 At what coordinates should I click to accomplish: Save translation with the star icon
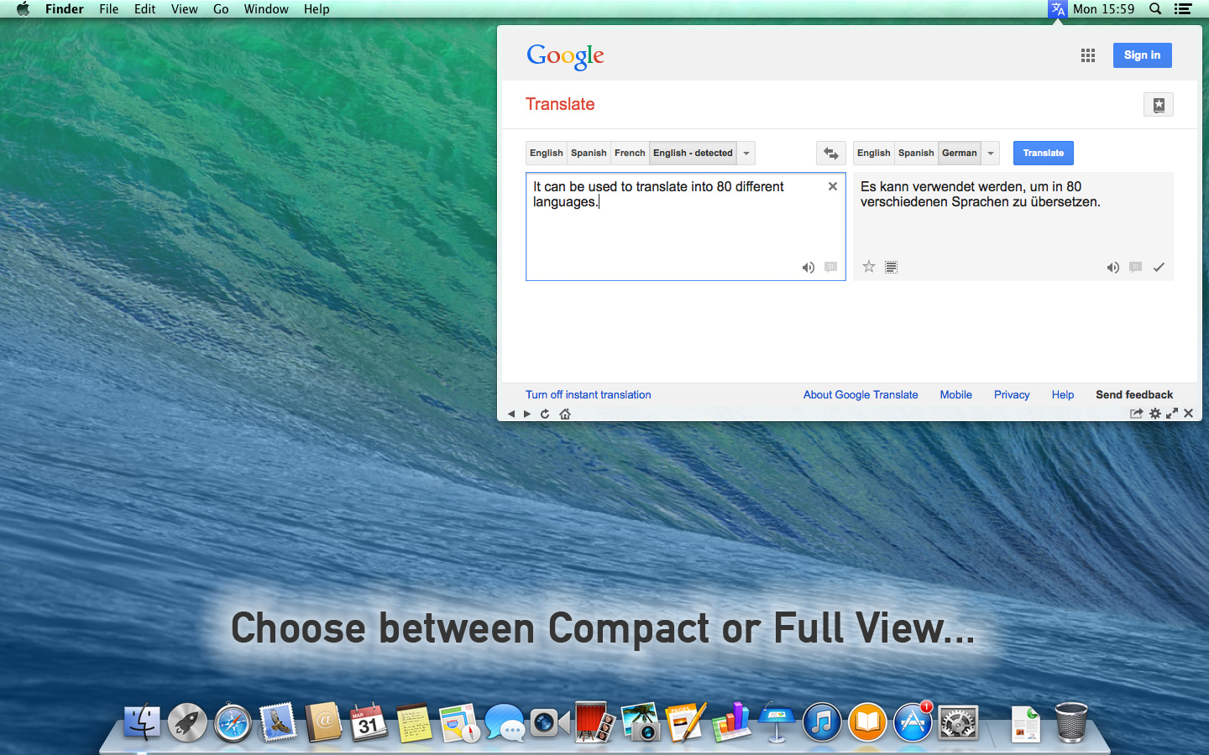pos(869,267)
